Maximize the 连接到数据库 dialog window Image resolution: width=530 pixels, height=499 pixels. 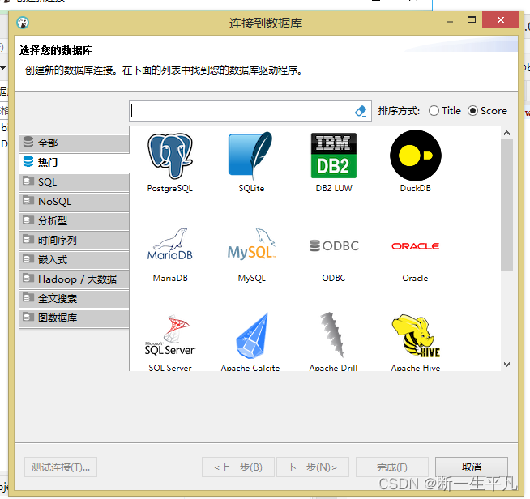click(472, 19)
